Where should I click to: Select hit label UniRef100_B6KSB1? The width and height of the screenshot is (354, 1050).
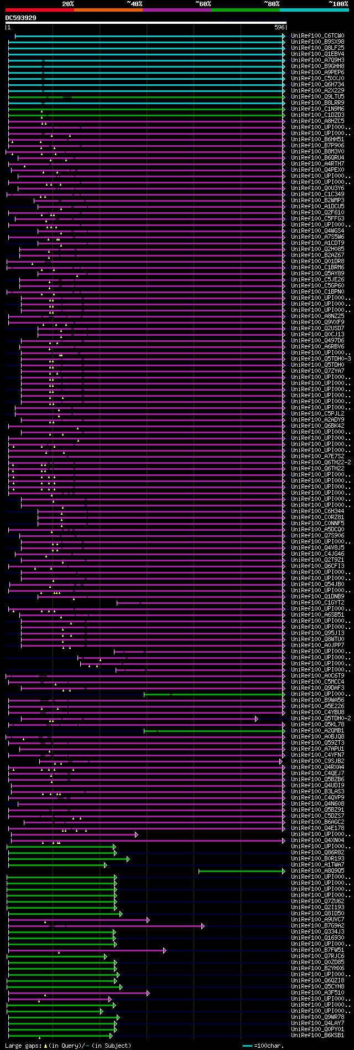click(x=317, y=1036)
